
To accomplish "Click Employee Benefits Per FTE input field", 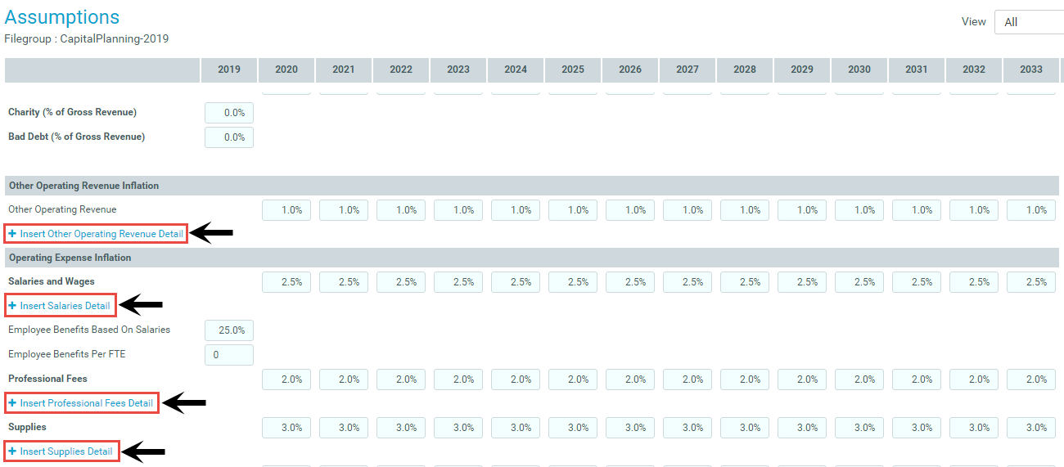I will tap(229, 355).
